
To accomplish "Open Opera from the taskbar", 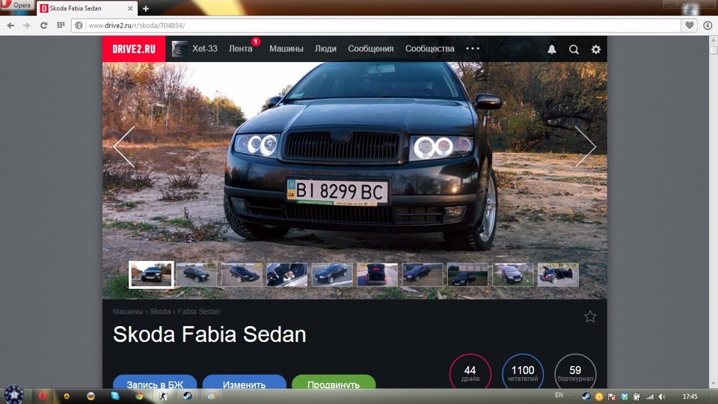I will tap(43, 396).
